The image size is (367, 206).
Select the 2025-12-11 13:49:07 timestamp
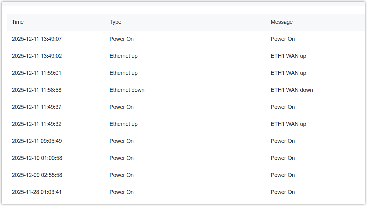click(37, 39)
